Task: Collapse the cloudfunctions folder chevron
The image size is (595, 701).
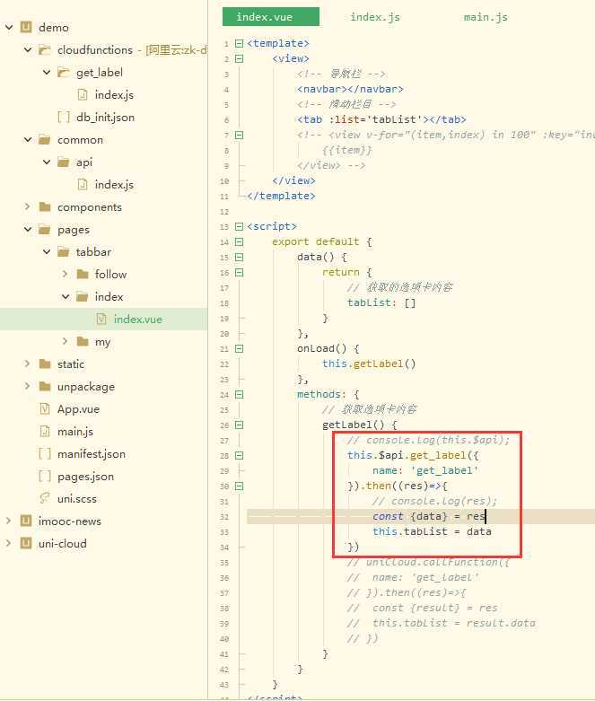Action: 28,49
